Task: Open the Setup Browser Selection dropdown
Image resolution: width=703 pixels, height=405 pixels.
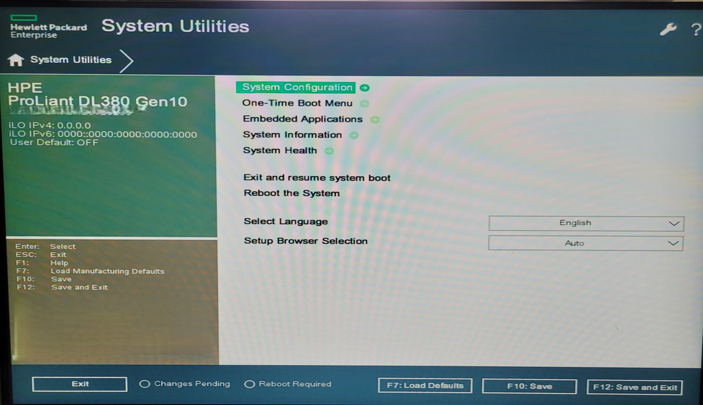Action: pyautogui.click(x=586, y=244)
